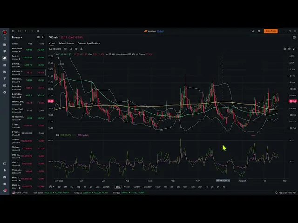
Task: Open the Indicators button
Action: pos(55,49)
